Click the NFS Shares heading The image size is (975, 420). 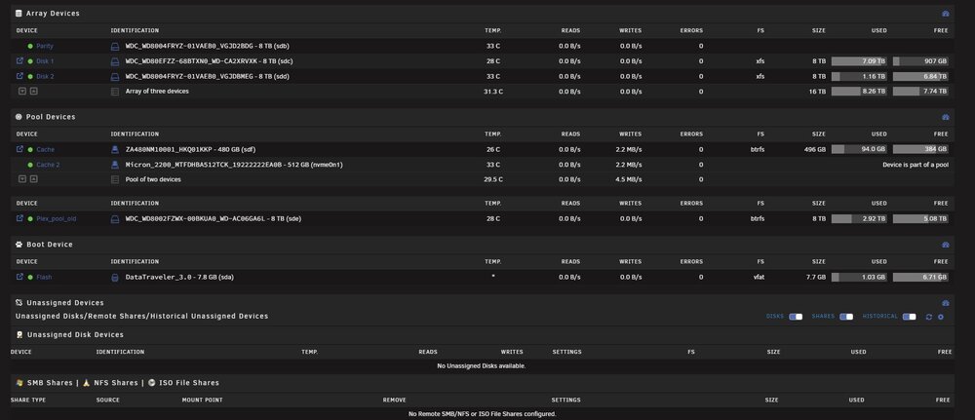[x=116, y=383]
